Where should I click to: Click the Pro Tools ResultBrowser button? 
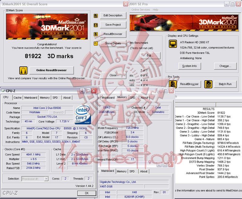point(190,84)
